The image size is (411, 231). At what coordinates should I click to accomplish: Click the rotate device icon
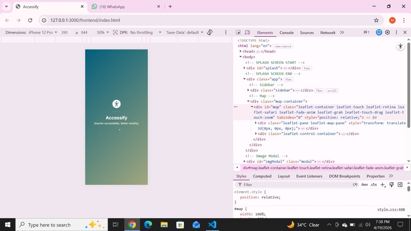[x=210, y=32]
